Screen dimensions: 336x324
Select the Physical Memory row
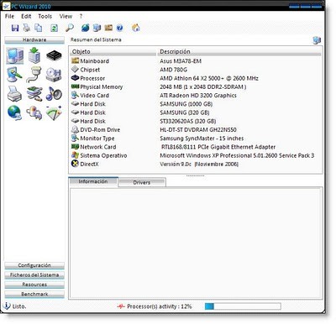[x=195, y=87]
